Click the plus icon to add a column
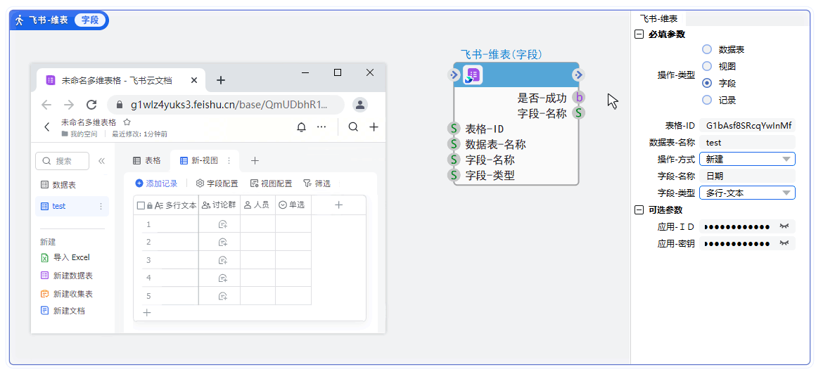The width and height of the screenshot is (816, 374). (339, 205)
